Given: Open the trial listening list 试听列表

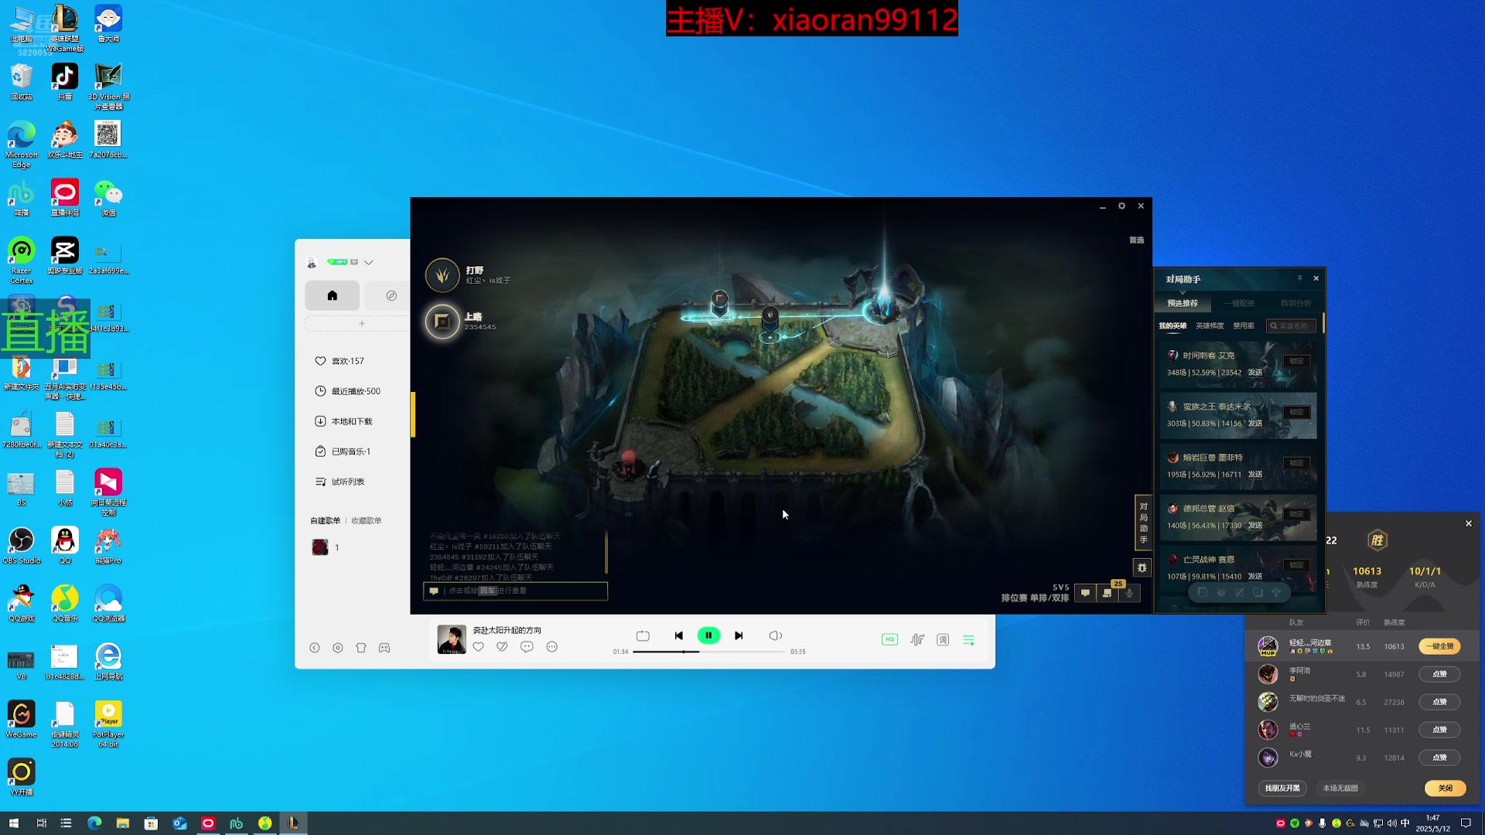Looking at the screenshot, I should (x=340, y=482).
